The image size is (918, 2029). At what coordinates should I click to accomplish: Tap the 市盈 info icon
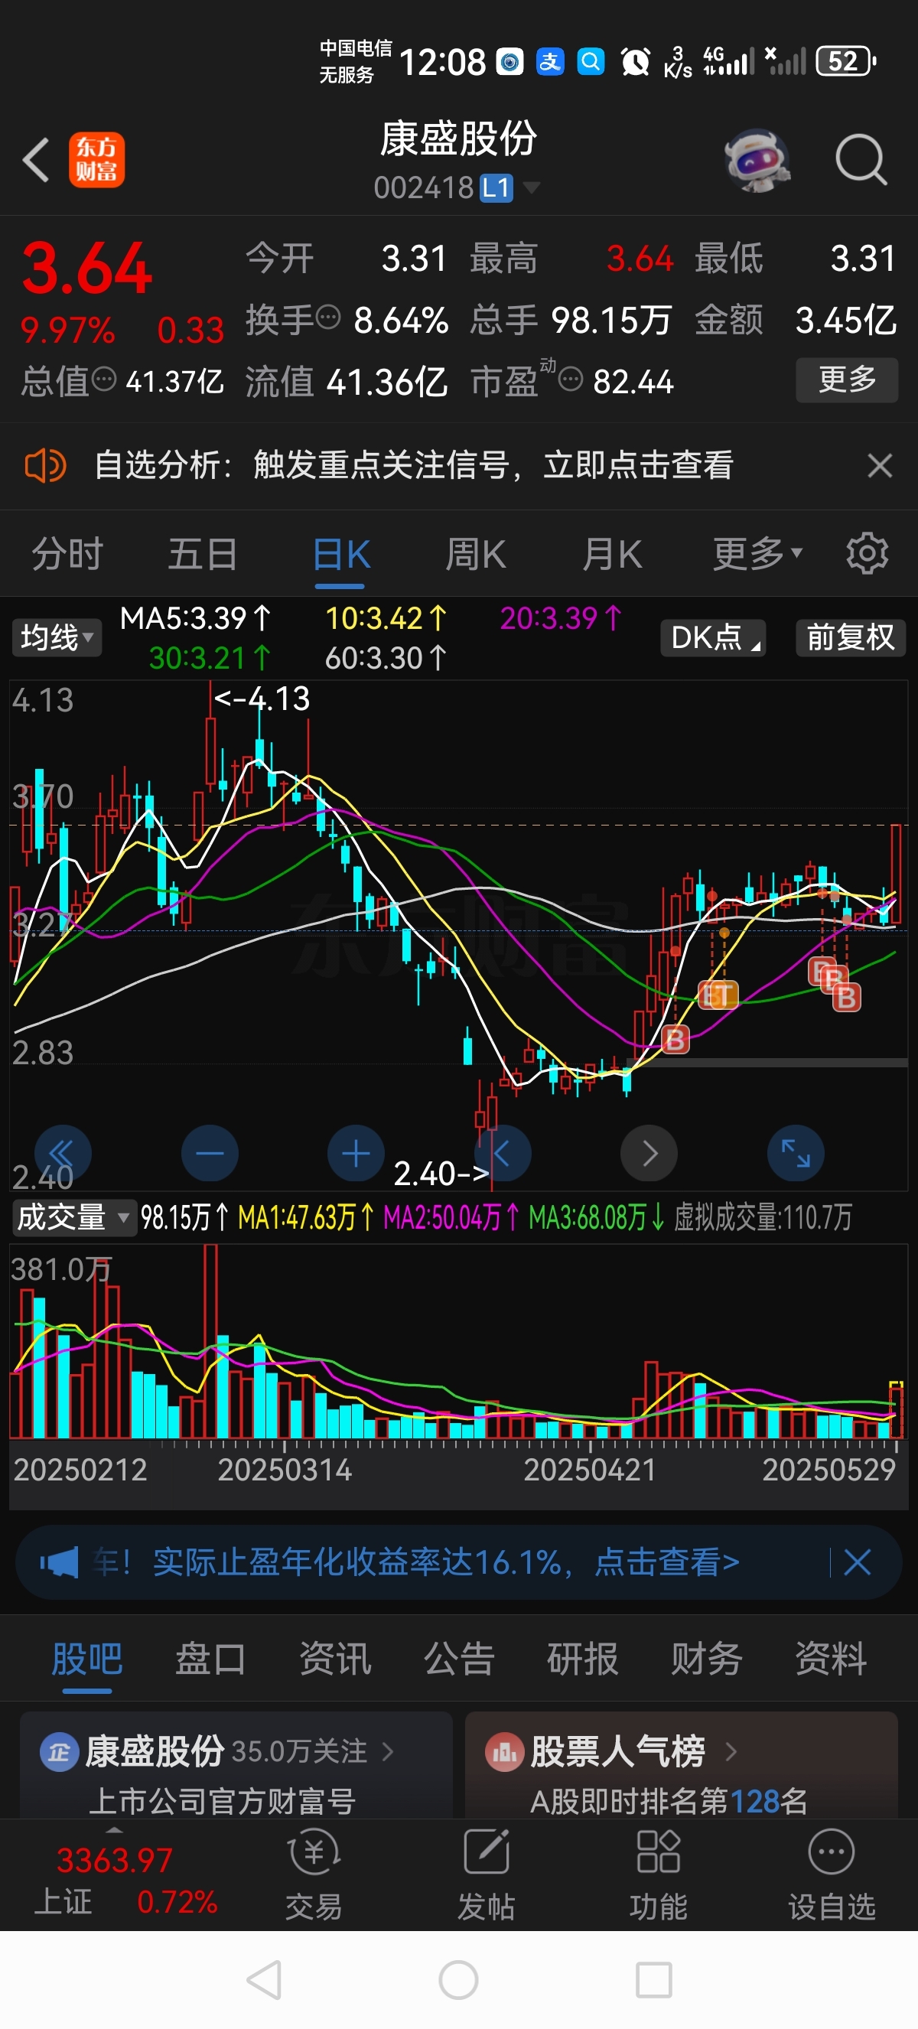tap(570, 379)
